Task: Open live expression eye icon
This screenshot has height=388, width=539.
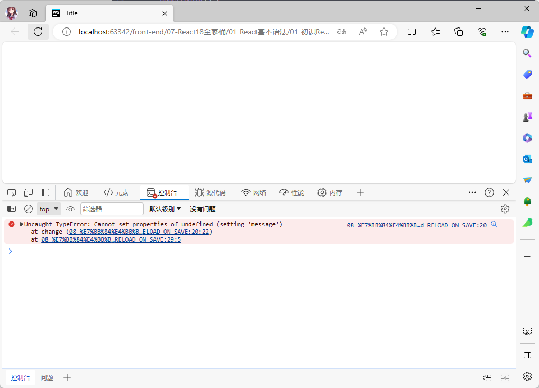Action: [x=70, y=209]
